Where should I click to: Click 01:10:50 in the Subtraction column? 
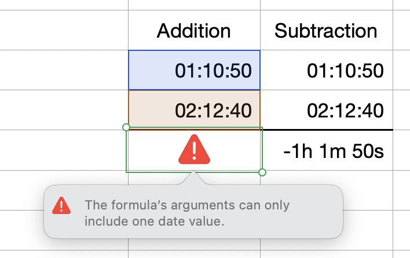[x=345, y=71]
